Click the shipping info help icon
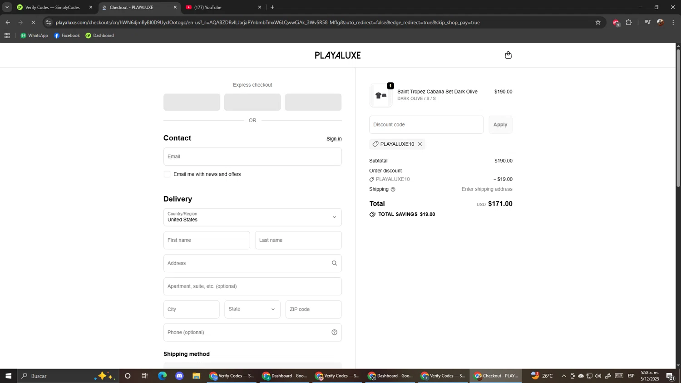681x383 pixels. click(x=393, y=190)
